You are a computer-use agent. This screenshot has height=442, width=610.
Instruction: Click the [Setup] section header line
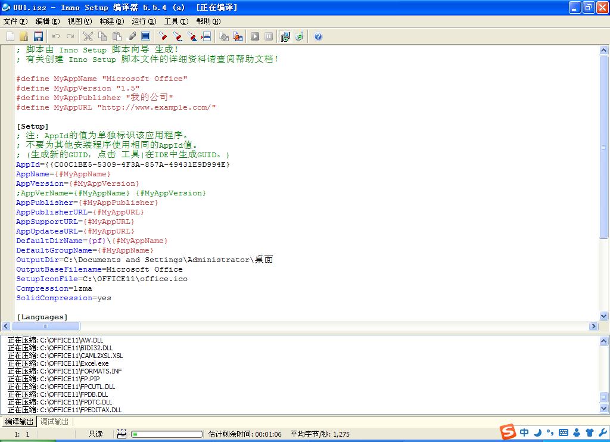(33, 126)
